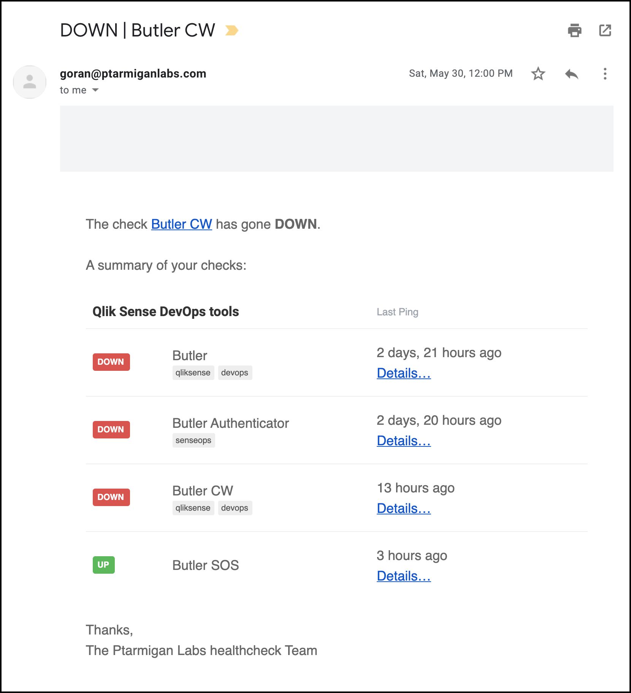Click "3 hours ago" text
The width and height of the screenshot is (631, 693).
click(x=412, y=556)
